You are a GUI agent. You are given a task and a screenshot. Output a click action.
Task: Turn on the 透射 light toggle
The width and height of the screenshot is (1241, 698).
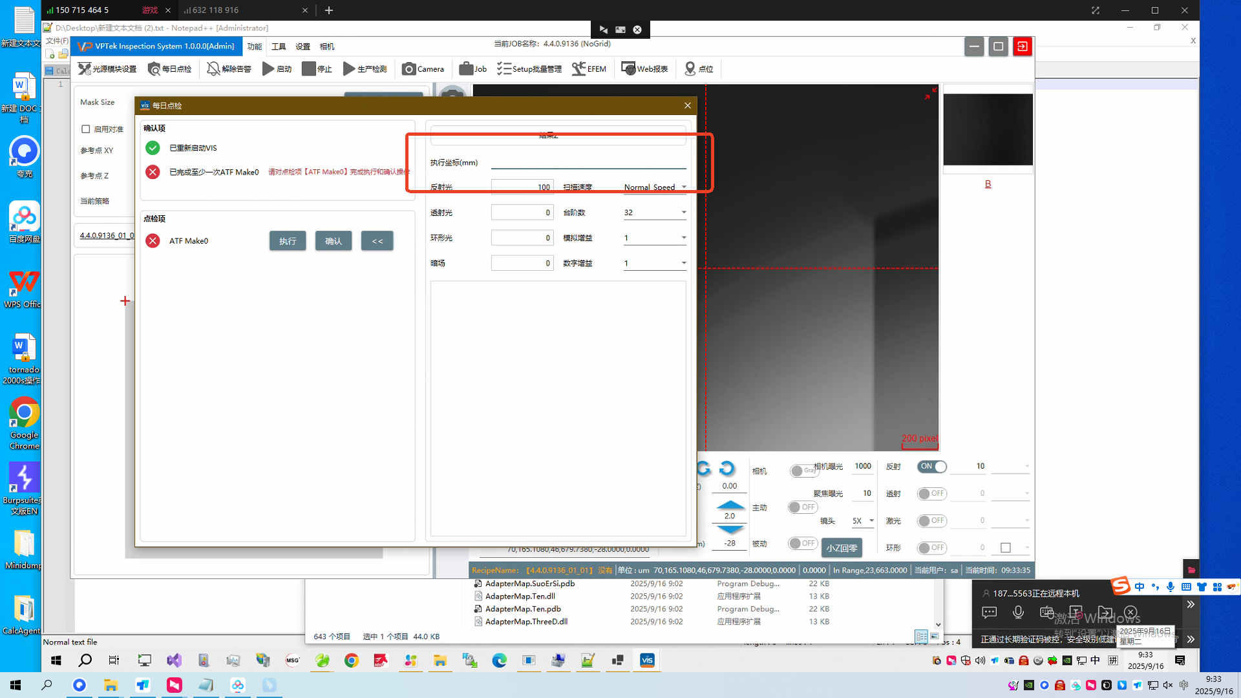pos(931,494)
